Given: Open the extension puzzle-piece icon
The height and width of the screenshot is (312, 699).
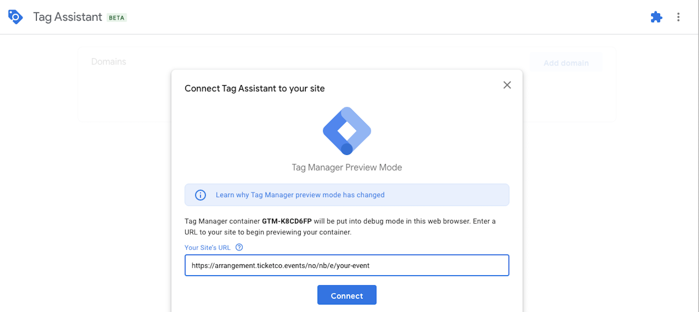Looking at the screenshot, I should pyautogui.click(x=656, y=17).
